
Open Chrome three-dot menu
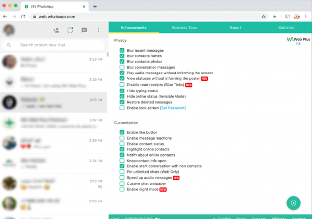click(x=306, y=17)
